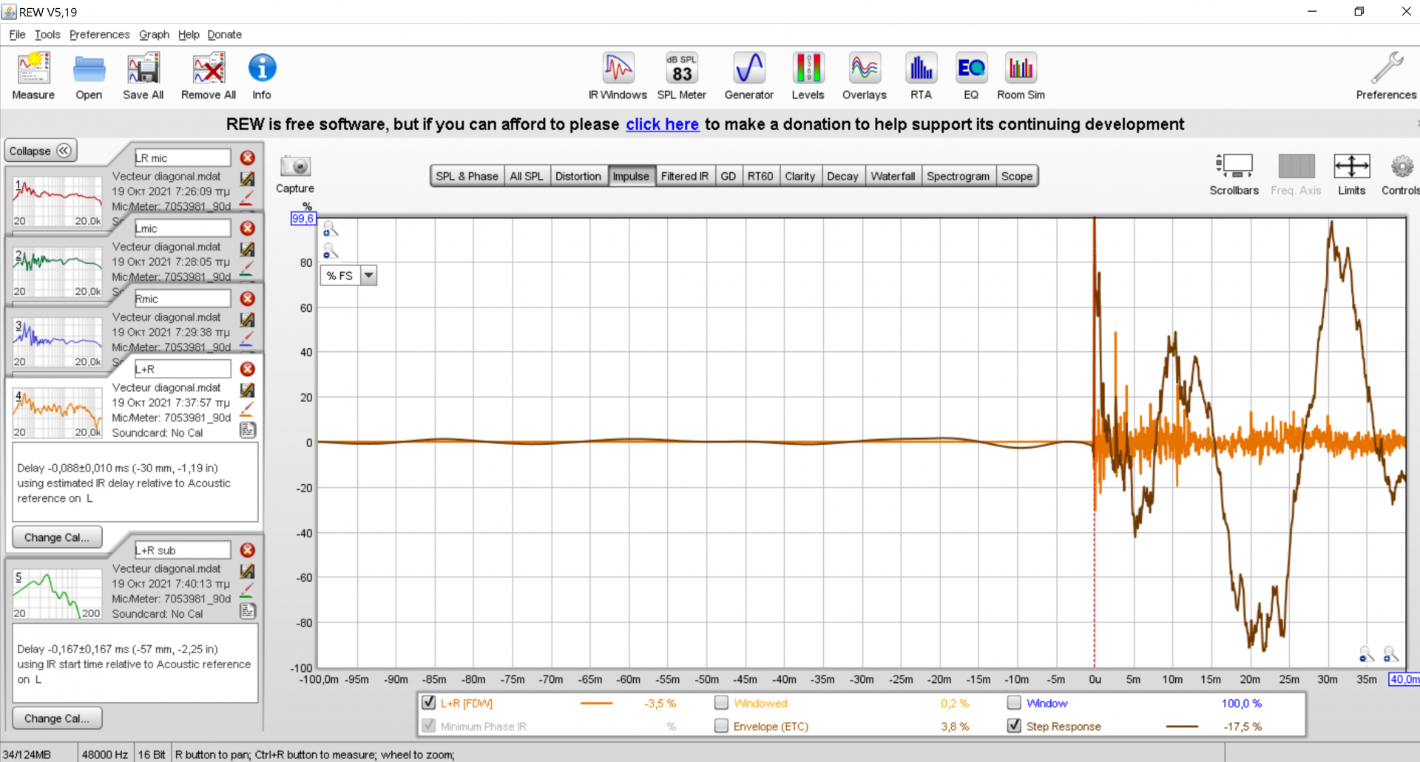
Task: Click Change Cal button under L+R sub
Action: tap(57, 718)
